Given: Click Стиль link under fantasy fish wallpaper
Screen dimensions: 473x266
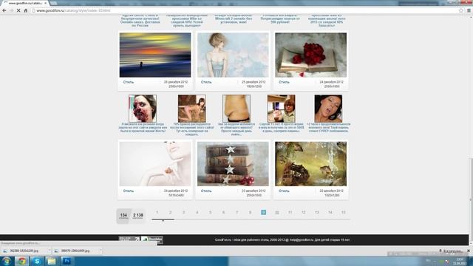Looking at the screenshot, I should [x=284, y=191].
